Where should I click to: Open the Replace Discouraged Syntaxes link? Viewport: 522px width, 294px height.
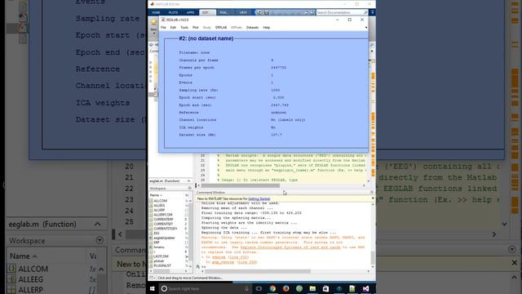(290, 247)
